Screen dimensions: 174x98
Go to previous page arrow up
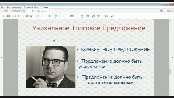(27, 16)
